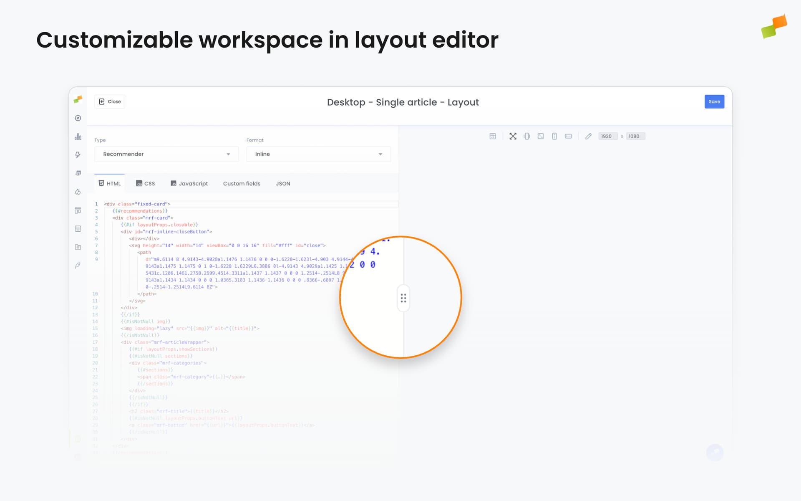Toggle the card preview icon near dimensions
The image size is (801, 501).
[x=493, y=136]
